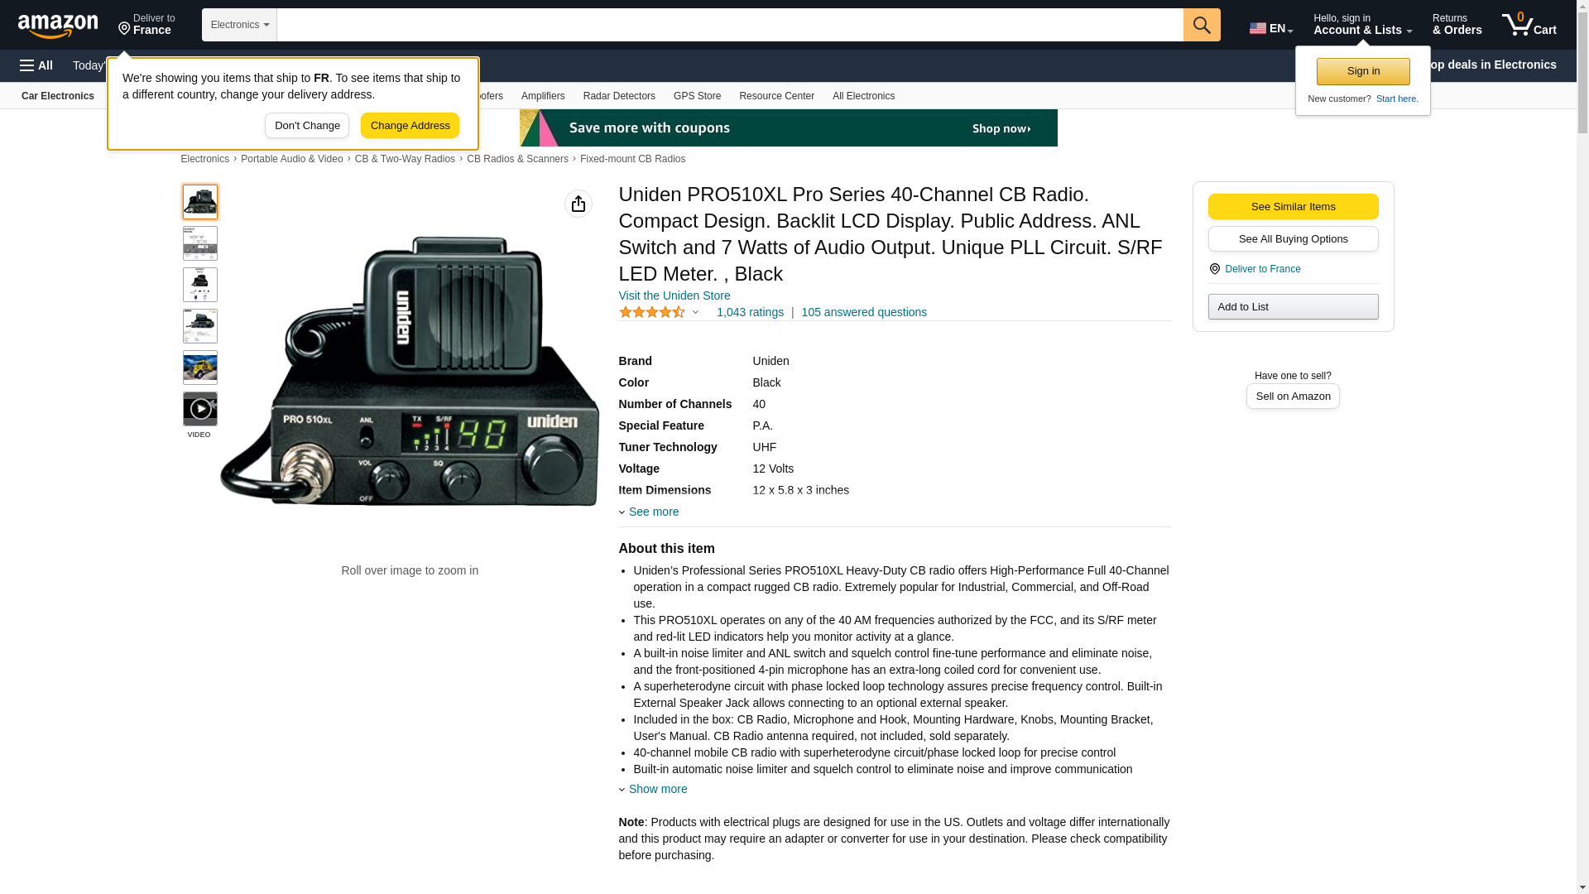
Task: Click the magnifying glass search button
Action: pos(1201,25)
